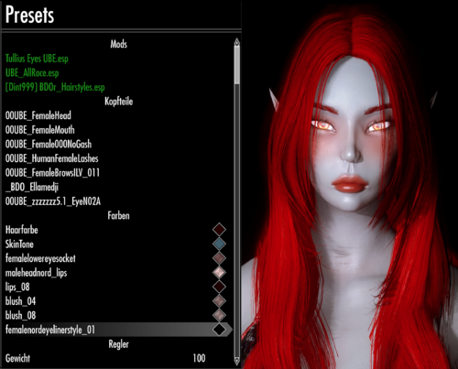
Task: Select UBE_AllRace.esp in Mods list
Action: (x=32, y=72)
